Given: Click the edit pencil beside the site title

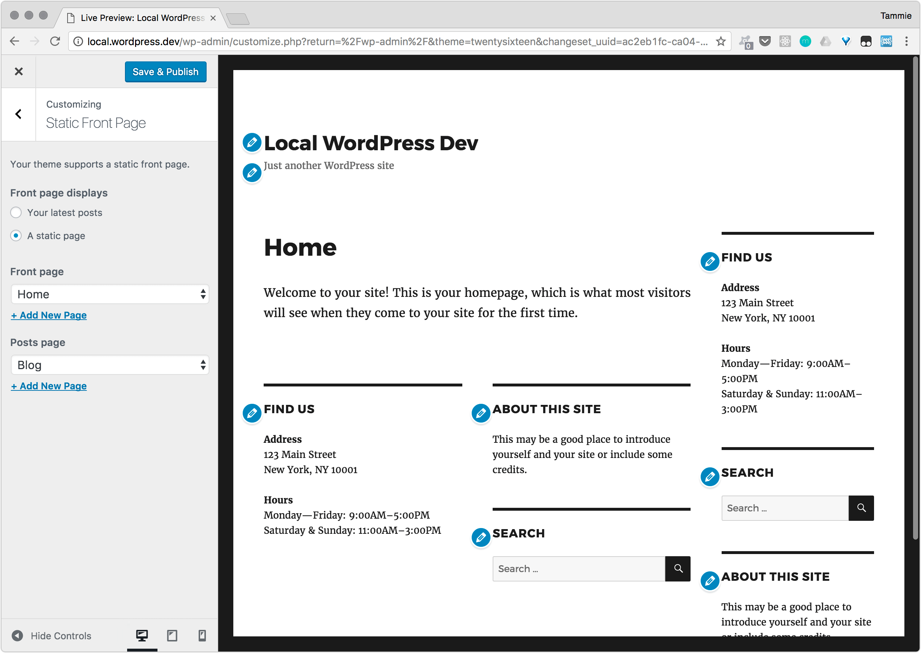Looking at the screenshot, I should point(252,142).
